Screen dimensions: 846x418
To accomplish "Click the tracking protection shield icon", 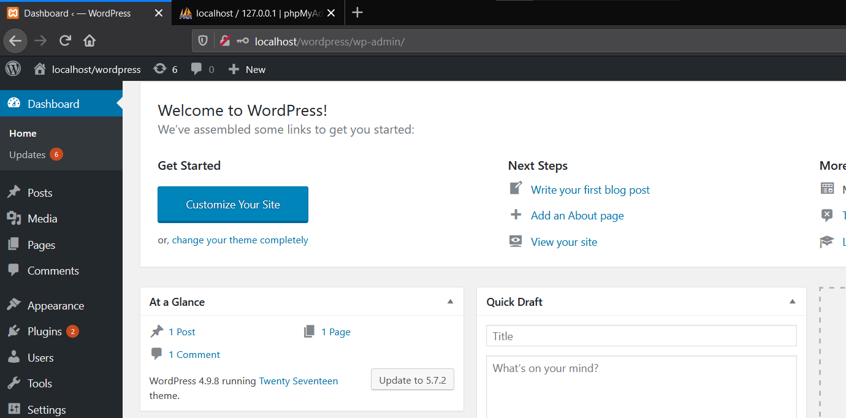I will click(x=203, y=41).
